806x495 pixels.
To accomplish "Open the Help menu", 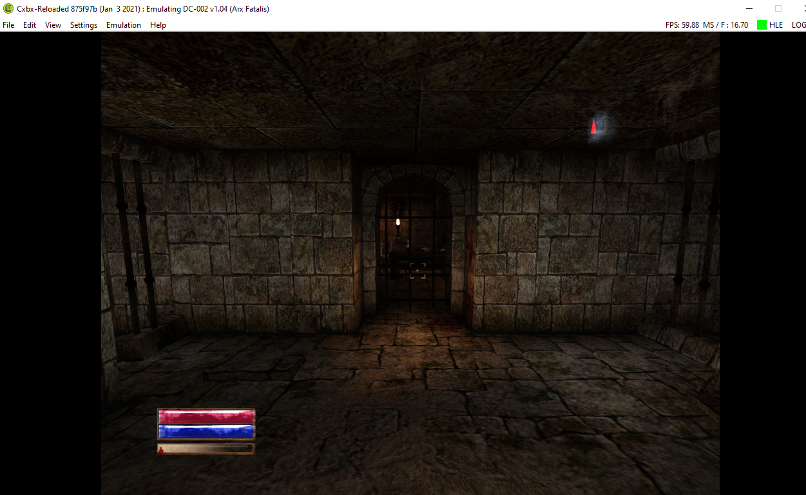I will (158, 25).
